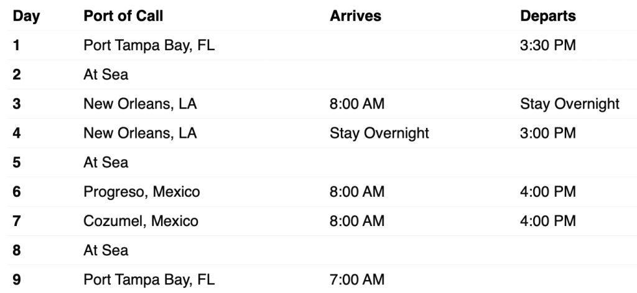
Task: Click the Day 3 Stay Overnight departure cell
Action: (570, 104)
